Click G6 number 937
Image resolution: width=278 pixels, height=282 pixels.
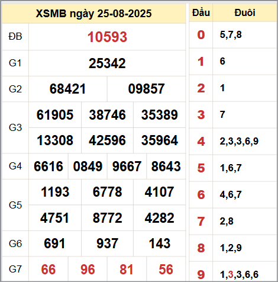click(107, 243)
